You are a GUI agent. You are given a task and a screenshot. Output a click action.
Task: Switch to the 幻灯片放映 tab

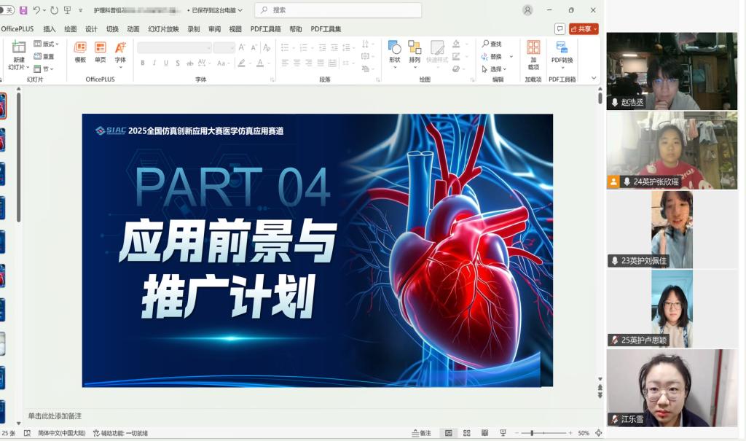[x=163, y=29]
